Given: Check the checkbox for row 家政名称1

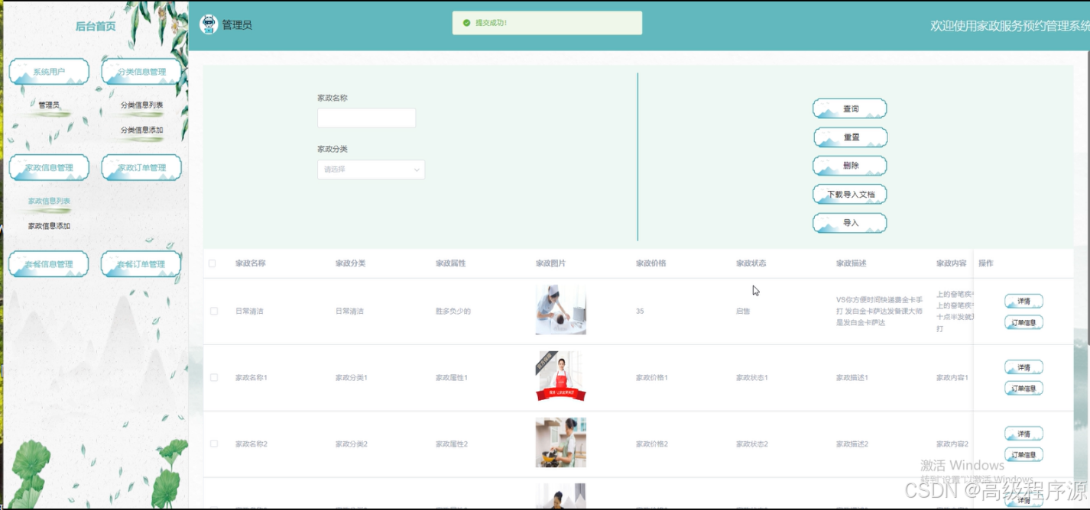Looking at the screenshot, I should (x=214, y=378).
